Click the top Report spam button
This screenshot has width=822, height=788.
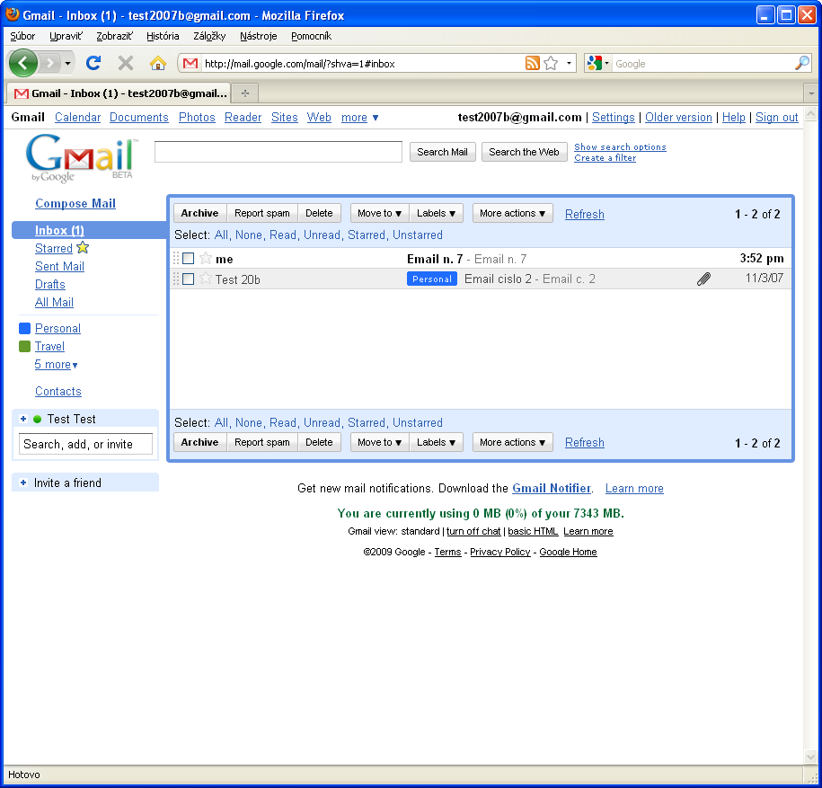[x=262, y=213]
